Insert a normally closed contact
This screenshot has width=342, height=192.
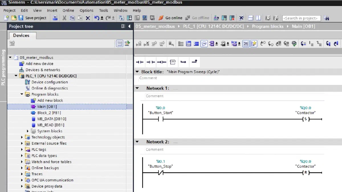coord(150,62)
